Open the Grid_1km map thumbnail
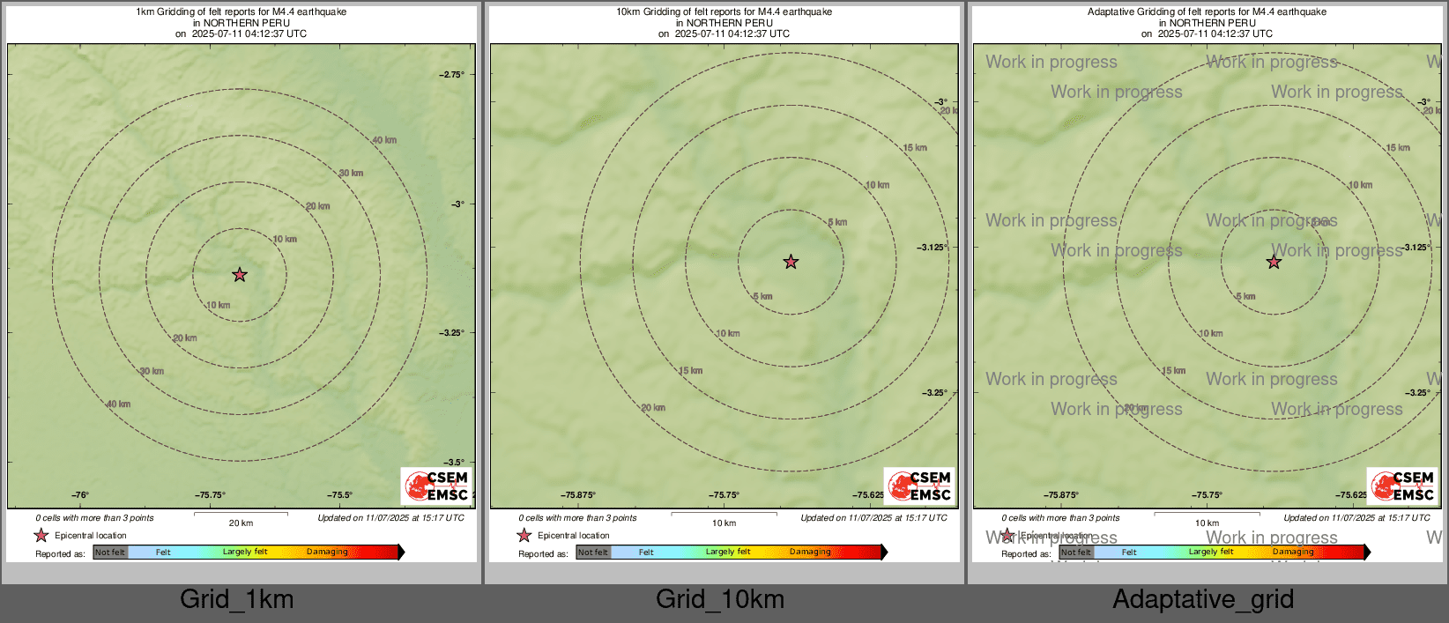The height and width of the screenshot is (623, 1449). pyautogui.click(x=241, y=284)
